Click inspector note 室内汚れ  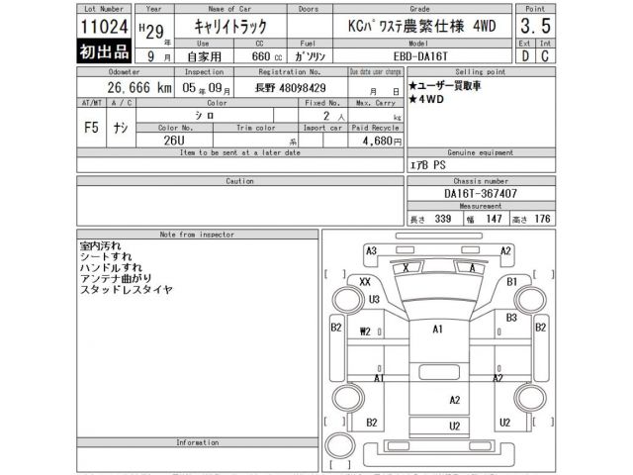(x=100, y=245)
